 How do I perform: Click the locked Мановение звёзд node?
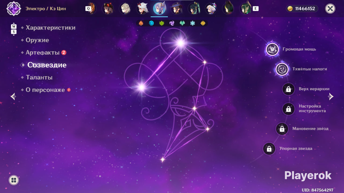282,129
